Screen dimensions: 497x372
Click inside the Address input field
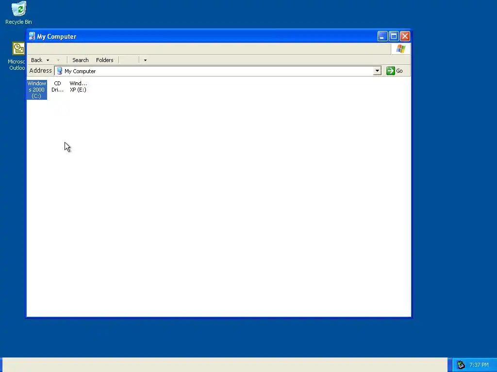coord(218,71)
